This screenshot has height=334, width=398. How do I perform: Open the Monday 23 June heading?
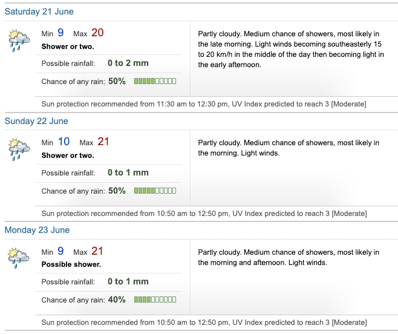37,230
